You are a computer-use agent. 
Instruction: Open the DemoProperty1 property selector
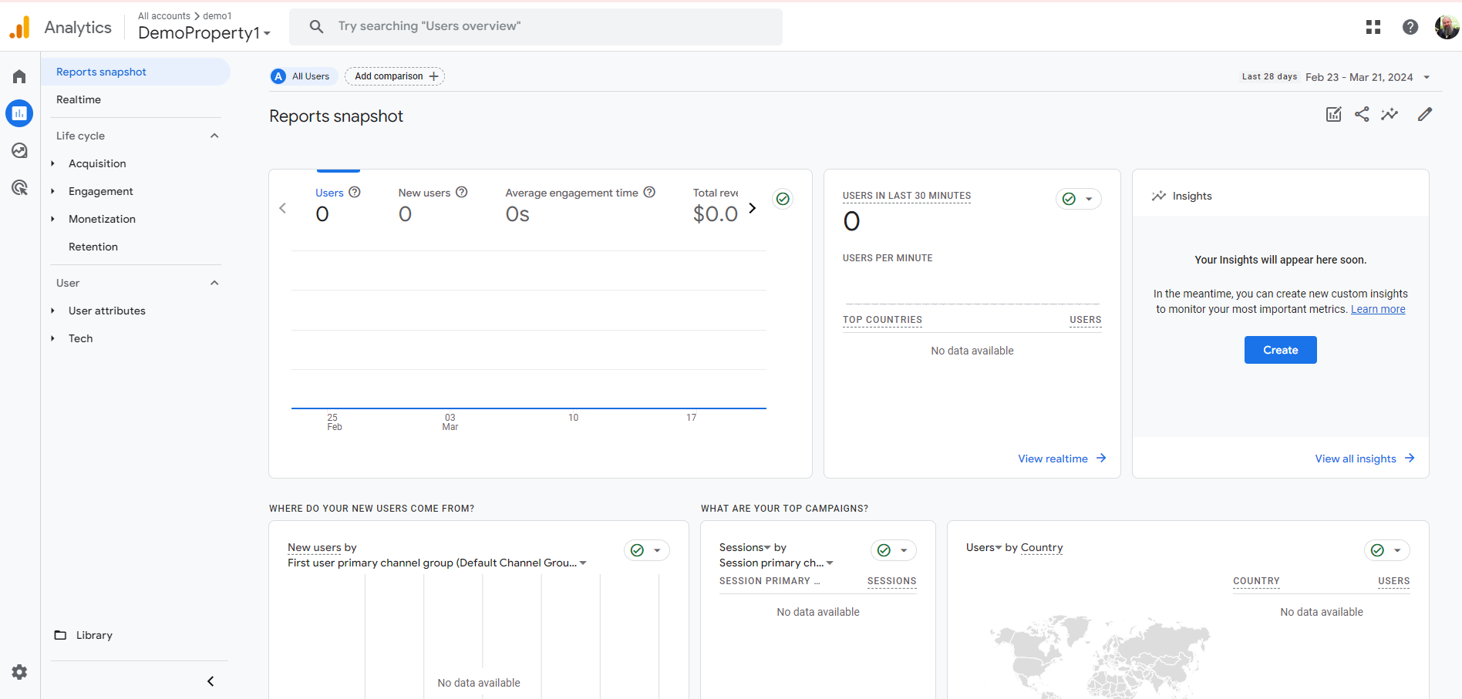[204, 33]
